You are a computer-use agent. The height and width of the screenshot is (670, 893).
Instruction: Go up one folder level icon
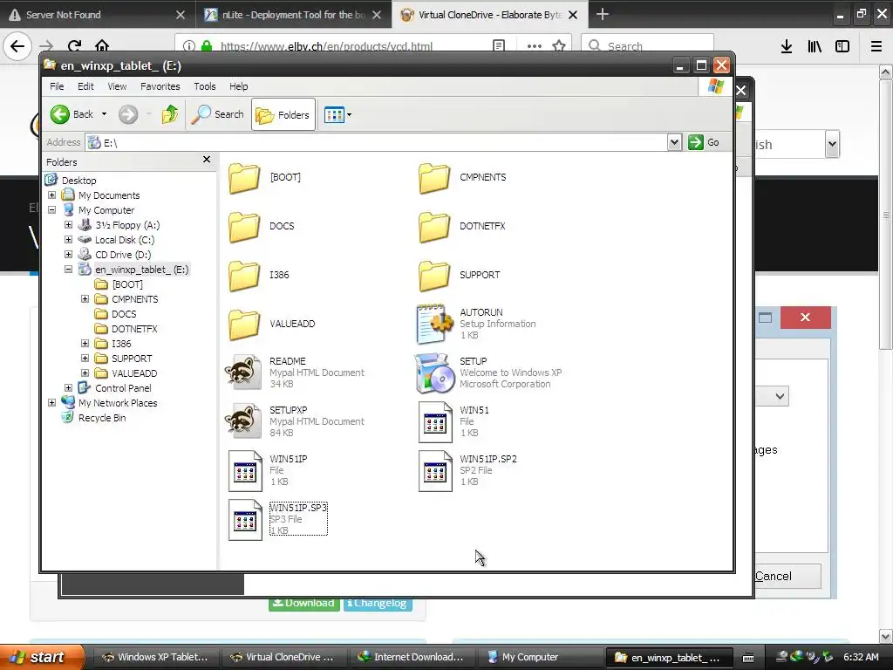point(170,114)
